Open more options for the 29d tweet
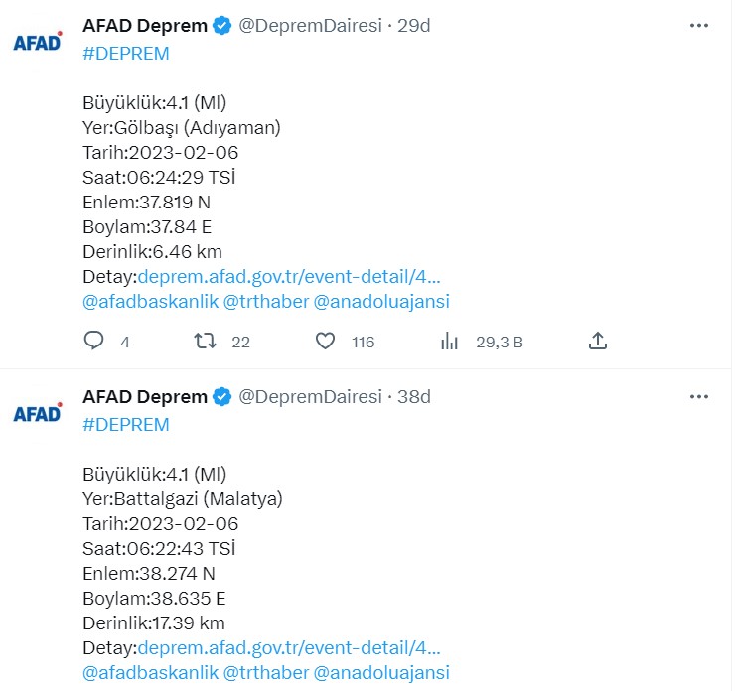 click(699, 25)
